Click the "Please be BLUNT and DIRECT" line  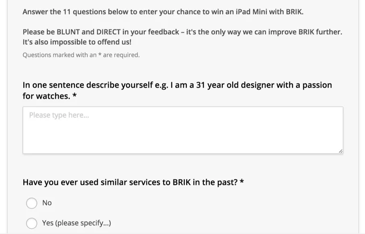[x=182, y=32]
